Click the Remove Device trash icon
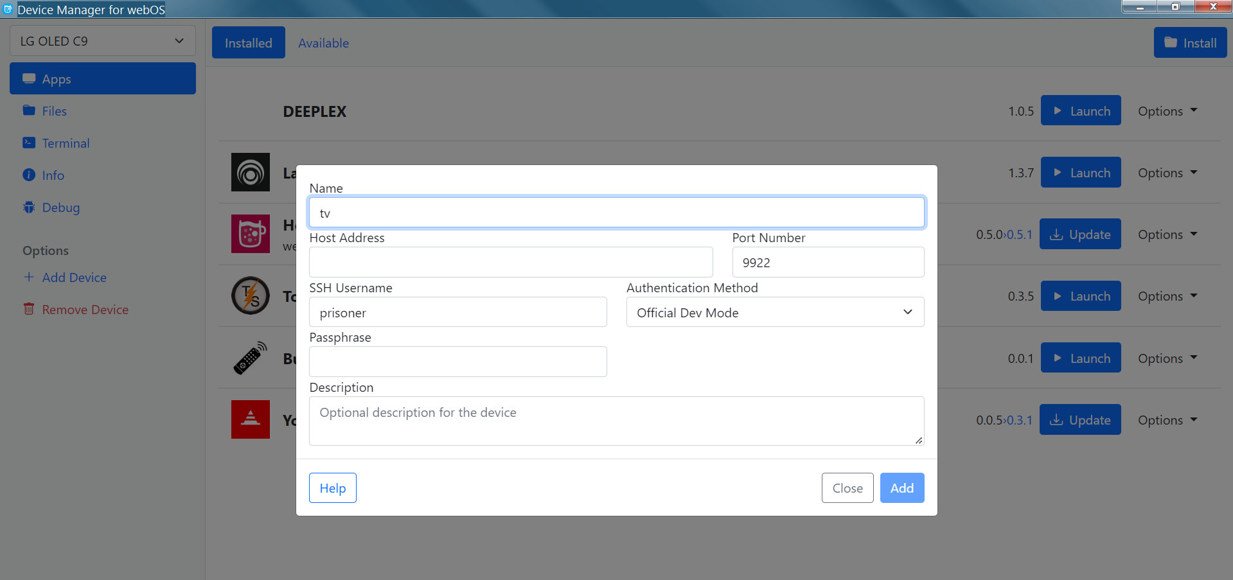Viewport: 1233px width, 580px height. point(29,309)
